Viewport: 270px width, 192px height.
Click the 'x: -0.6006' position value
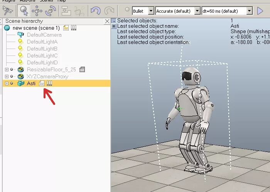pos(241,37)
